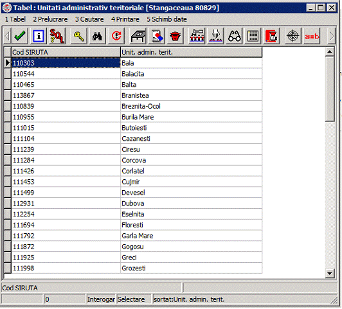Click the grid list view icon
This screenshot has height=309, width=342.
(x=253, y=36)
